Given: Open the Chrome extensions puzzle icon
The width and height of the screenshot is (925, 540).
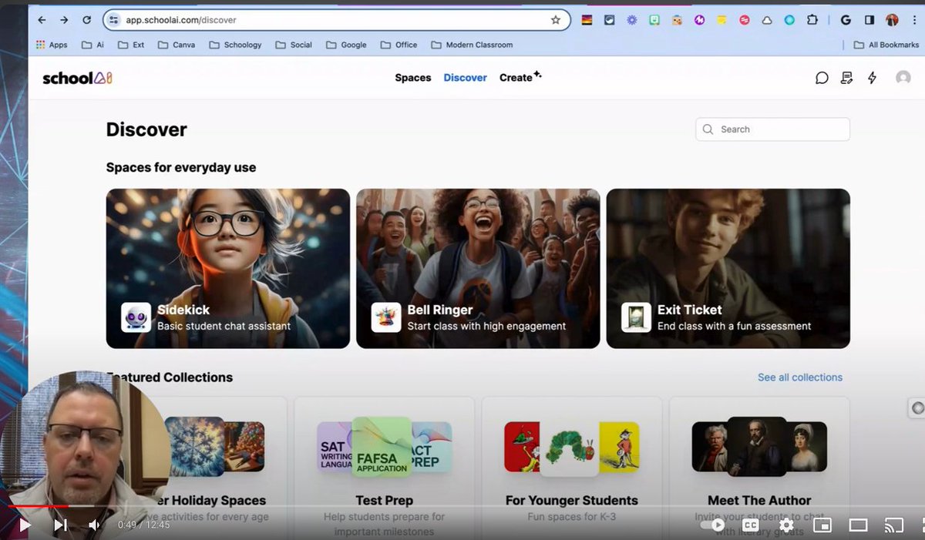Looking at the screenshot, I should click(x=812, y=20).
